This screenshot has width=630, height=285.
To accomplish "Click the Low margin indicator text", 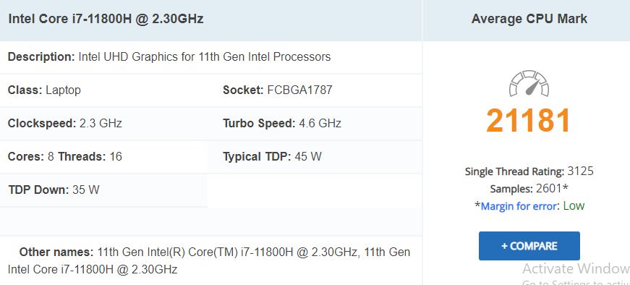I will (x=574, y=206).
